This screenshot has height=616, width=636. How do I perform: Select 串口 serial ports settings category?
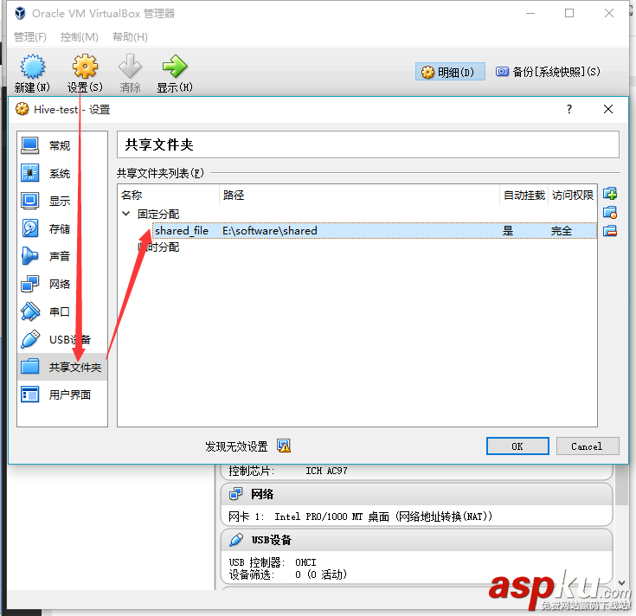pyautogui.click(x=62, y=311)
